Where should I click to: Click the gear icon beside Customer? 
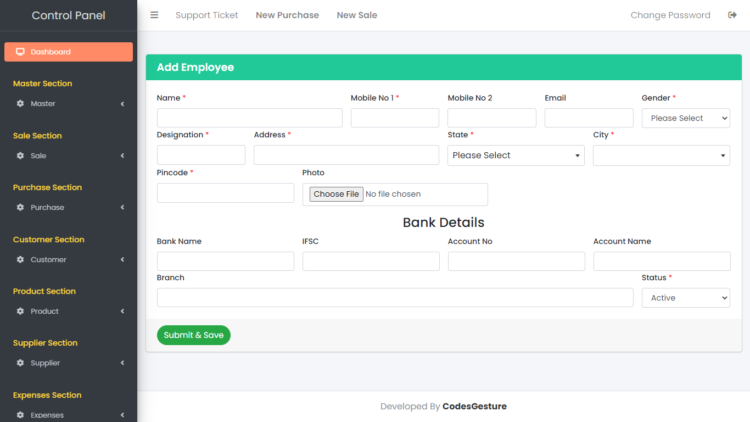(x=20, y=259)
